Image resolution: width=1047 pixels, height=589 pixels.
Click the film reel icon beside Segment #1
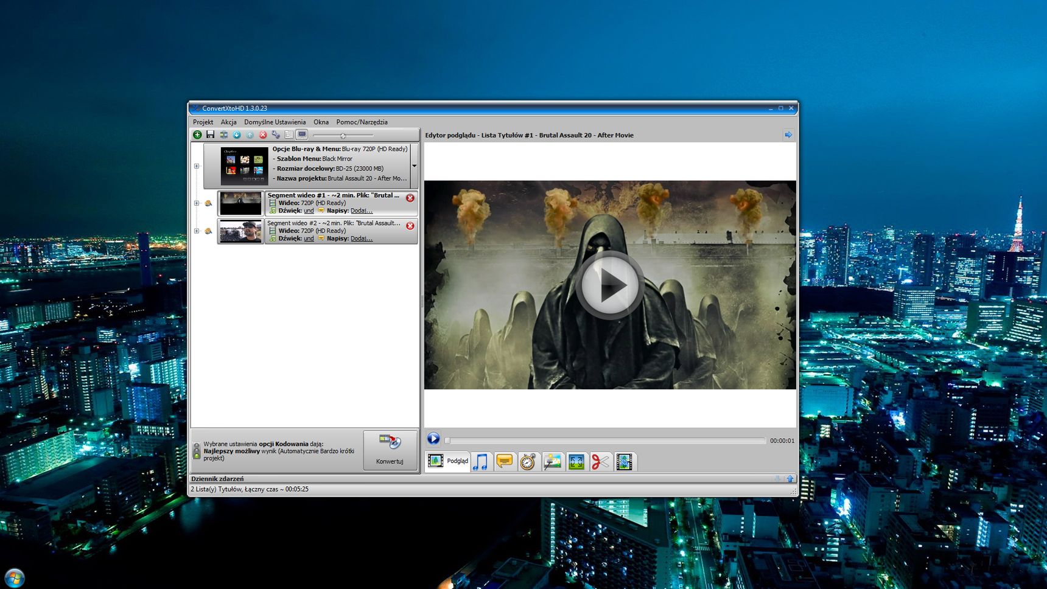[x=208, y=203]
